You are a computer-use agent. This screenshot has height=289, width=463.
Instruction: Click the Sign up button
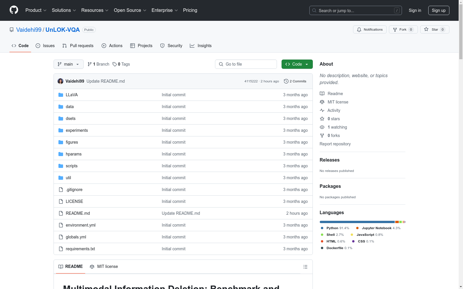(439, 10)
